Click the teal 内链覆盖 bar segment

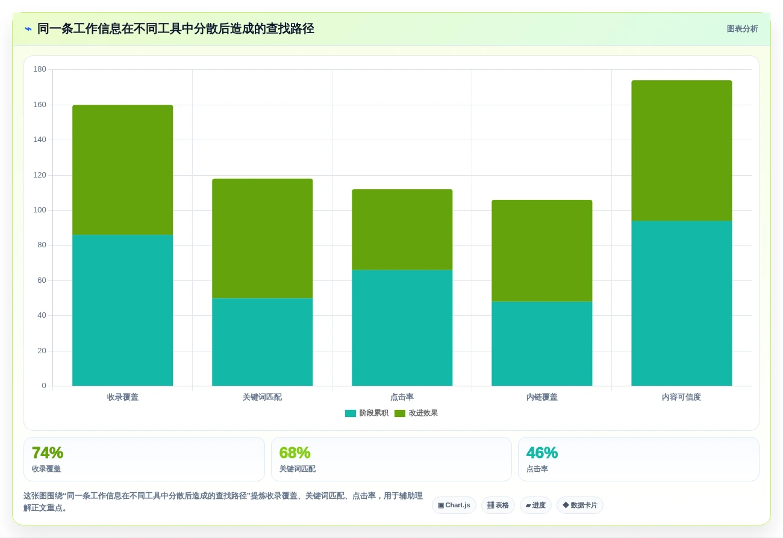pyautogui.click(x=541, y=344)
